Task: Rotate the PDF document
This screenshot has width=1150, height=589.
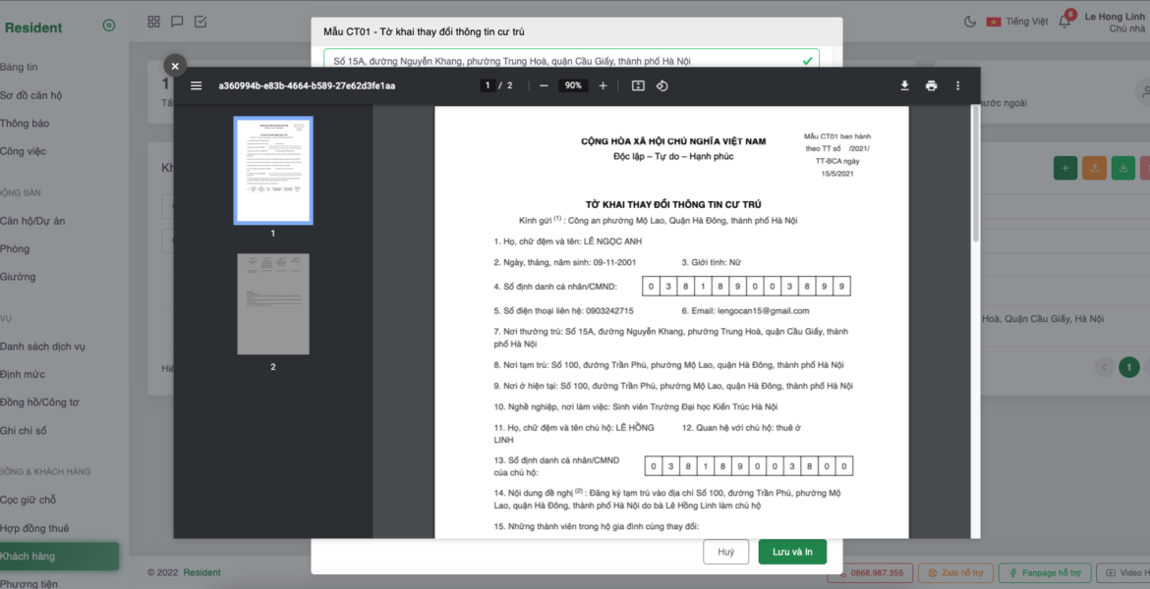Action: tap(662, 85)
